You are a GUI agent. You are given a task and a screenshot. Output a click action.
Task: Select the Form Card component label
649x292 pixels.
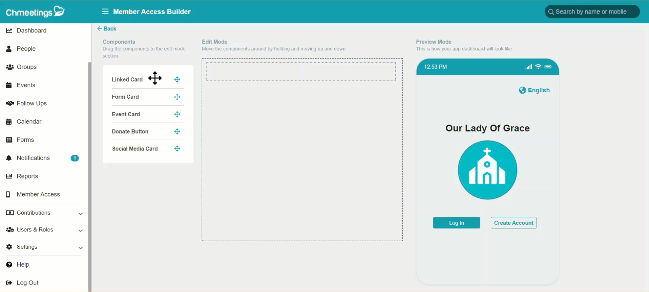point(125,97)
